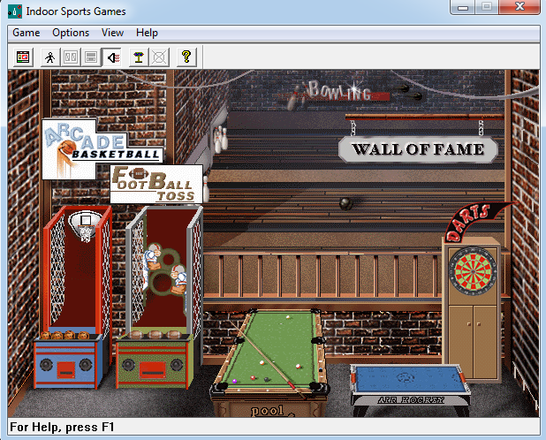The width and height of the screenshot is (546, 440).
Task: Click the crossed-out box toolbar icon
Action: pos(159,57)
